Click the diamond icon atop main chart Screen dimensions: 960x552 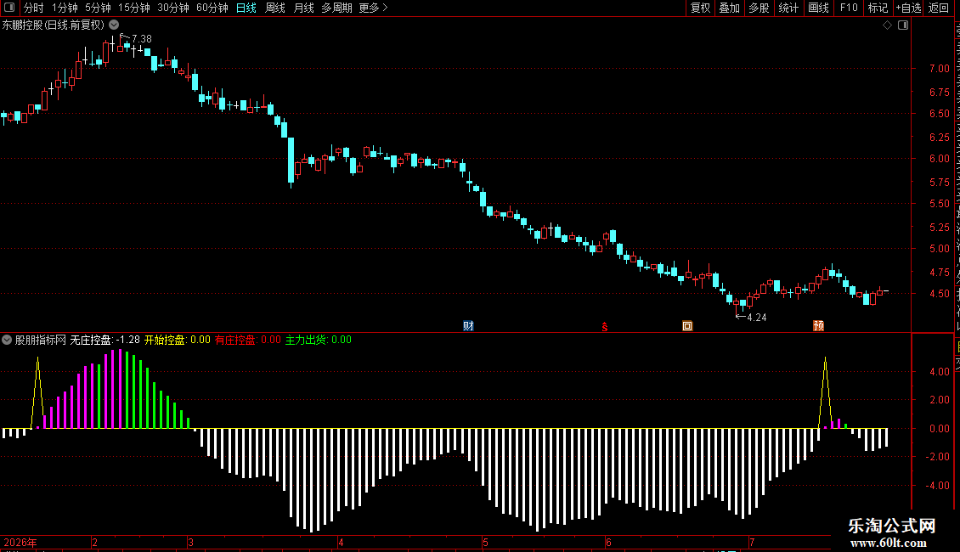[x=887, y=25]
